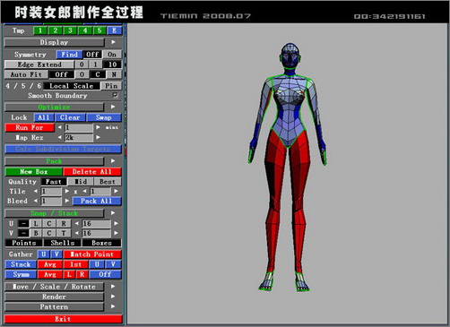This screenshot has height=327, width=450.
Task: Toggle the Smooth Boundary checkbox
Action: point(115,96)
